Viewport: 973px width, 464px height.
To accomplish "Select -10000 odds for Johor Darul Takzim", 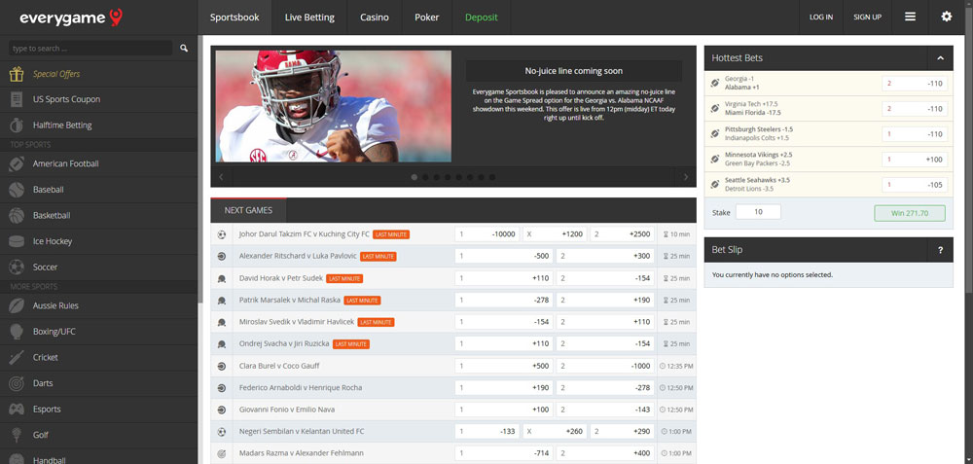I will click(487, 234).
